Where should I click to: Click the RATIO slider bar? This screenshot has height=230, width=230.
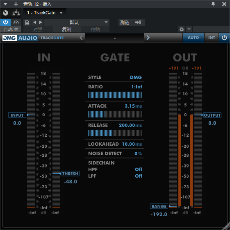(x=115, y=95)
